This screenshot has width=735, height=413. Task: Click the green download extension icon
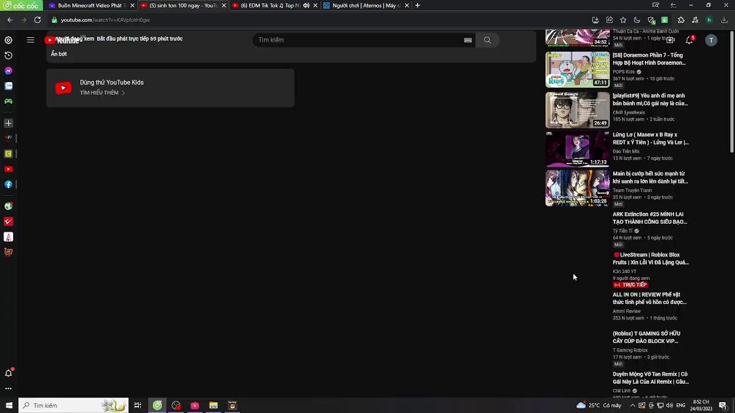pos(665,20)
